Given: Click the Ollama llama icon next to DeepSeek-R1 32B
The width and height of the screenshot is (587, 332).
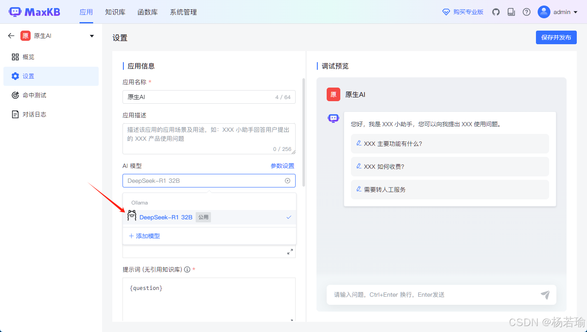Looking at the screenshot, I should click(132, 216).
